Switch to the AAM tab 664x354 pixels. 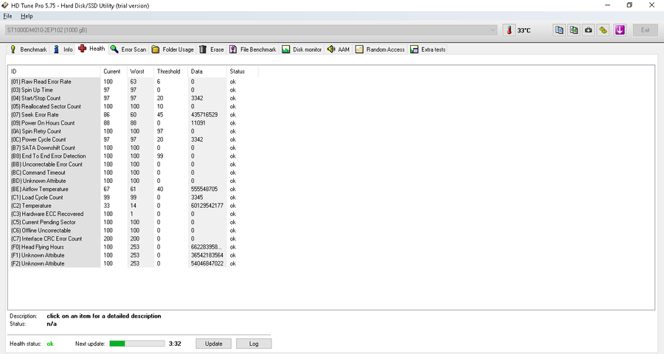click(339, 49)
